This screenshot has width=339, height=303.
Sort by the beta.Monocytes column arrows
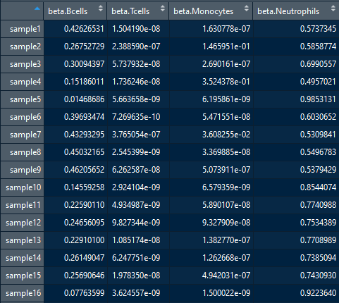(x=246, y=8)
